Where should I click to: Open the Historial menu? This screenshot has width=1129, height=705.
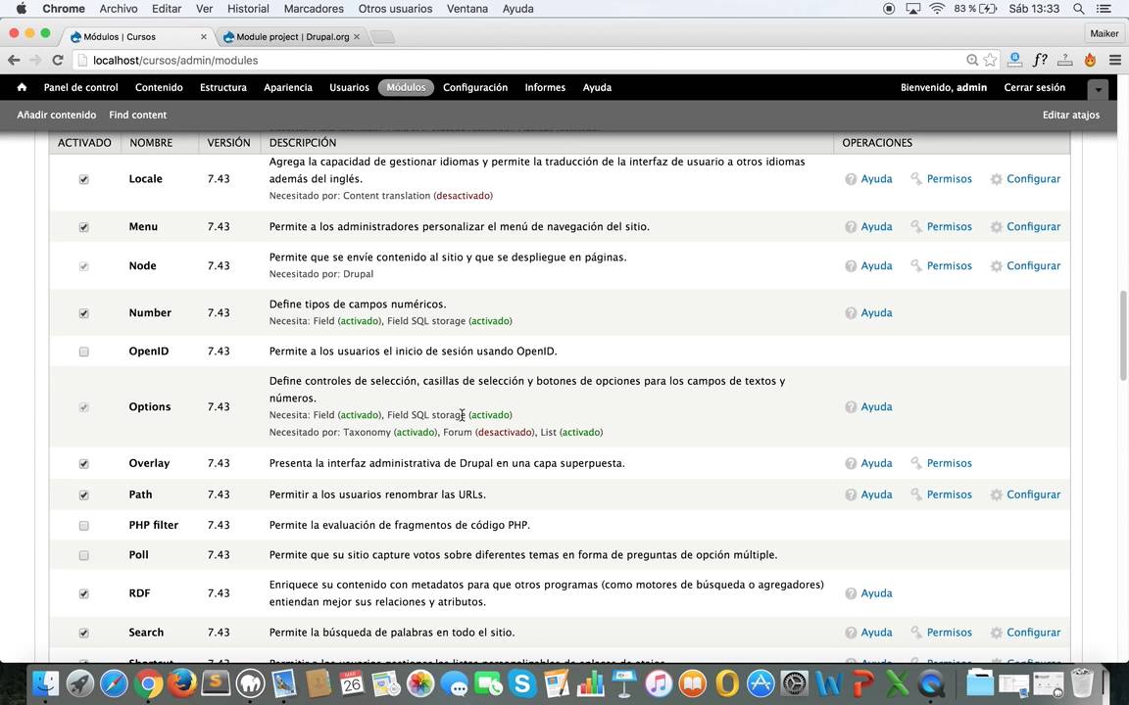tap(248, 9)
